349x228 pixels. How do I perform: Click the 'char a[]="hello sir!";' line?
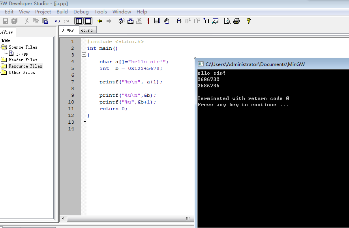point(134,62)
